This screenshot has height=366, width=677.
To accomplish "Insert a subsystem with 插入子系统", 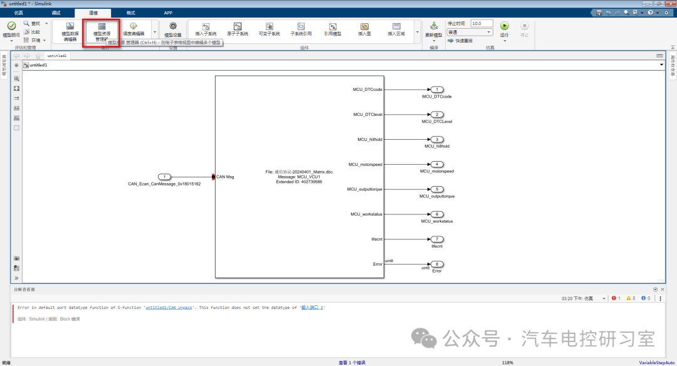I will coord(206,29).
